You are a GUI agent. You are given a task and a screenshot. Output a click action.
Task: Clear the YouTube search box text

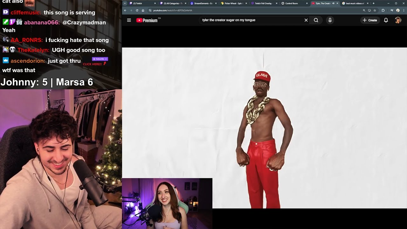click(x=306, y=20)
